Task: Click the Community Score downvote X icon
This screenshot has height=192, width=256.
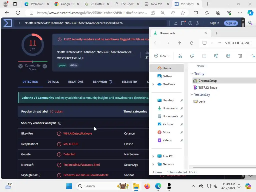Action: point(20,66)
